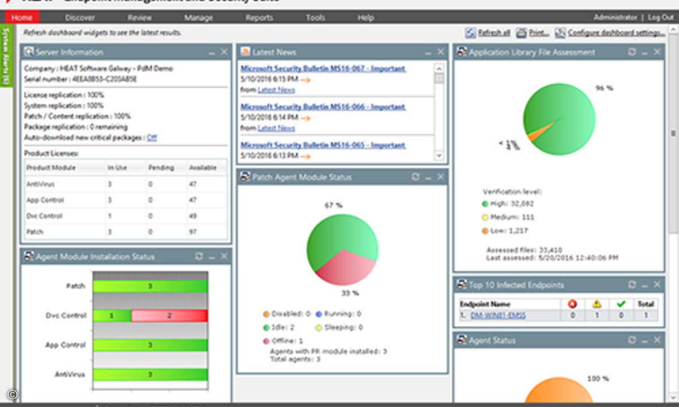Minimize Agent Module Installation Status widget

[211, 257]
